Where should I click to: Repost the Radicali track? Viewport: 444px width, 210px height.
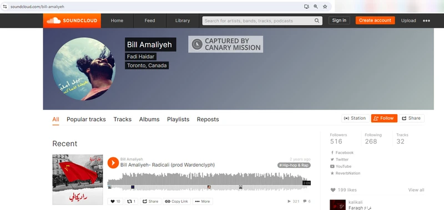click(132, 201)
